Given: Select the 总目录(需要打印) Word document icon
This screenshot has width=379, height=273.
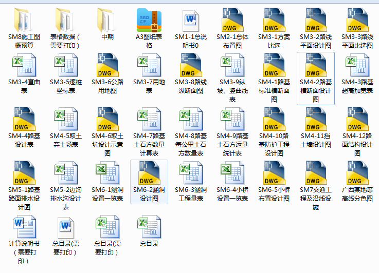Looking at the screenshot, I should click(x=65, y=227).
